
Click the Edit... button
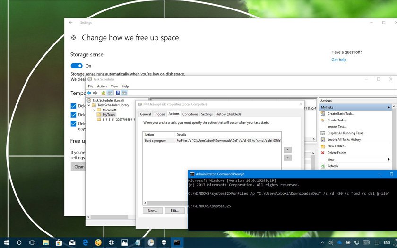coord(174,210)
